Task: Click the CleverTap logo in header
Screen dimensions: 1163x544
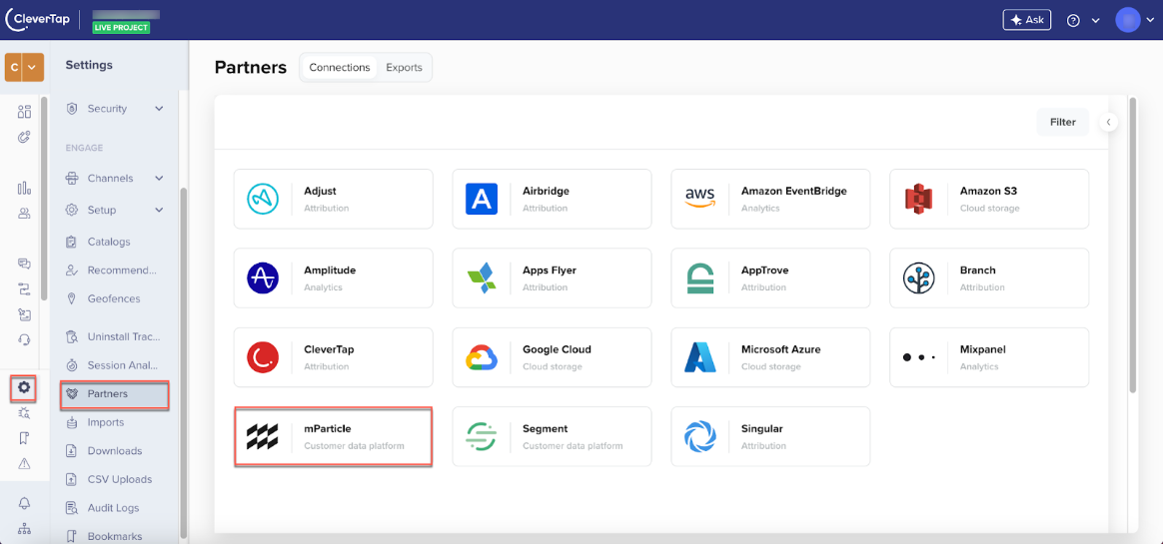Action: 39,20
